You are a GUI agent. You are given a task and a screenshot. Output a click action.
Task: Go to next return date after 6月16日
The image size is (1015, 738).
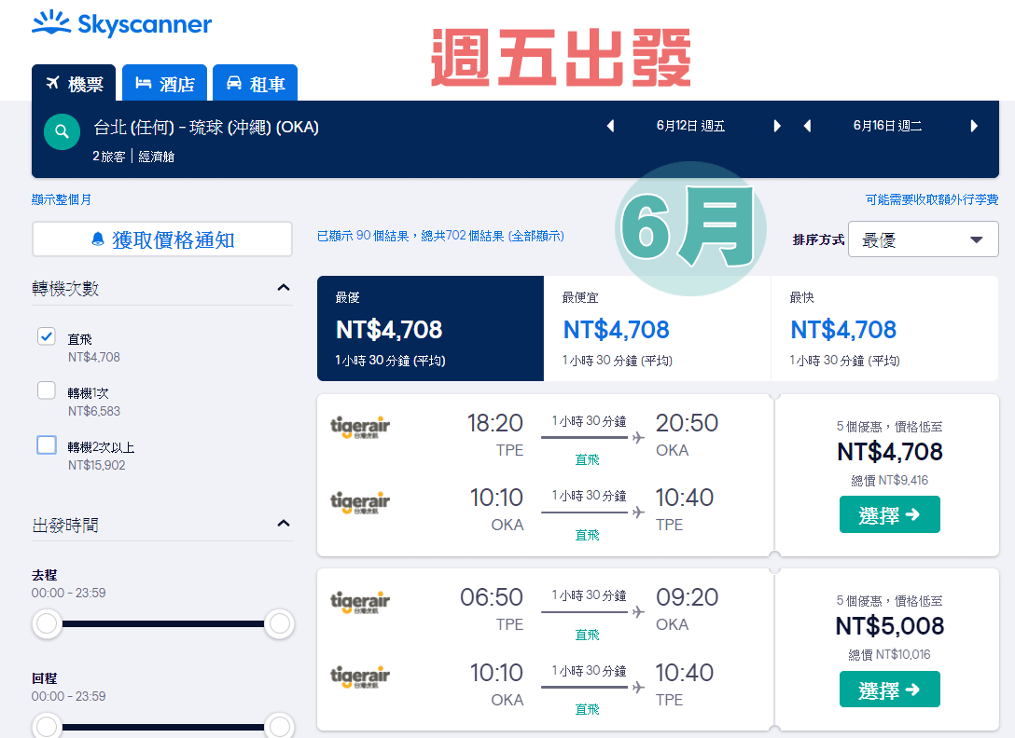click(974, 126)
